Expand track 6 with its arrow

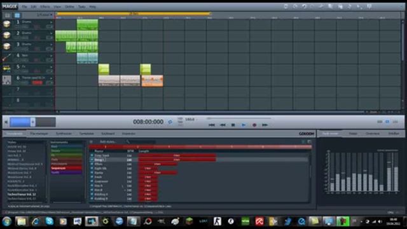tap(51, 78)
